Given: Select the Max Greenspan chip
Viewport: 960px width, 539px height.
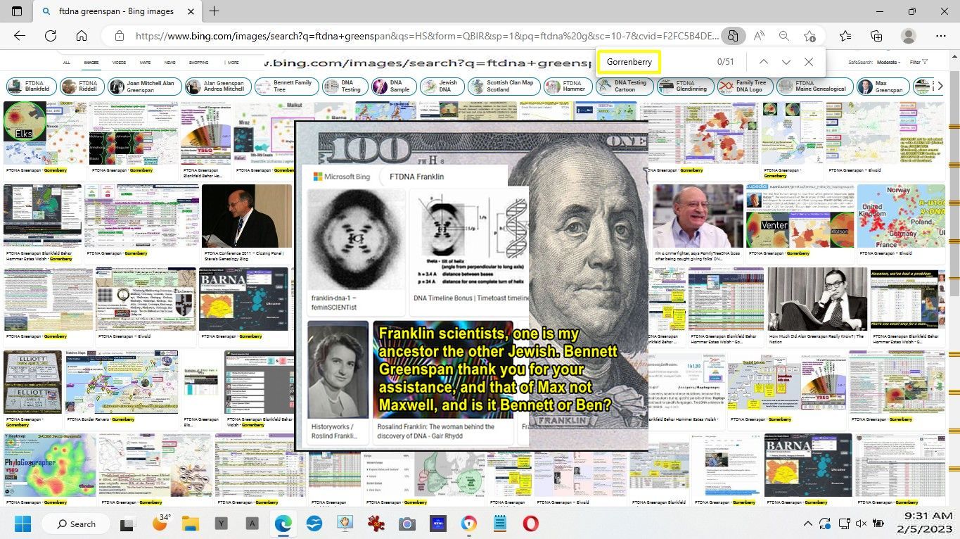Looking at the screenshot, I should [x=883, y=87].
